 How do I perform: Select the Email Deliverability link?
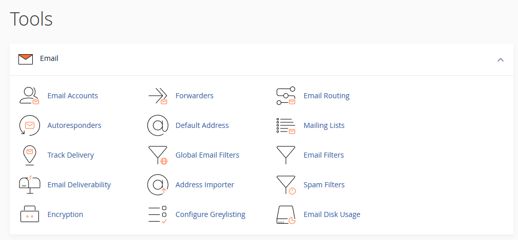79,185
